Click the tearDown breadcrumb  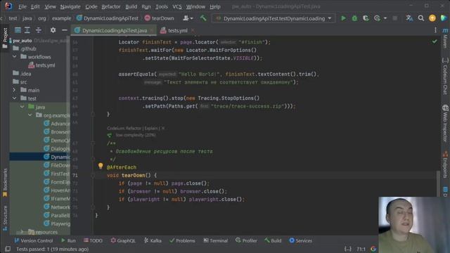tap(160, 18)
